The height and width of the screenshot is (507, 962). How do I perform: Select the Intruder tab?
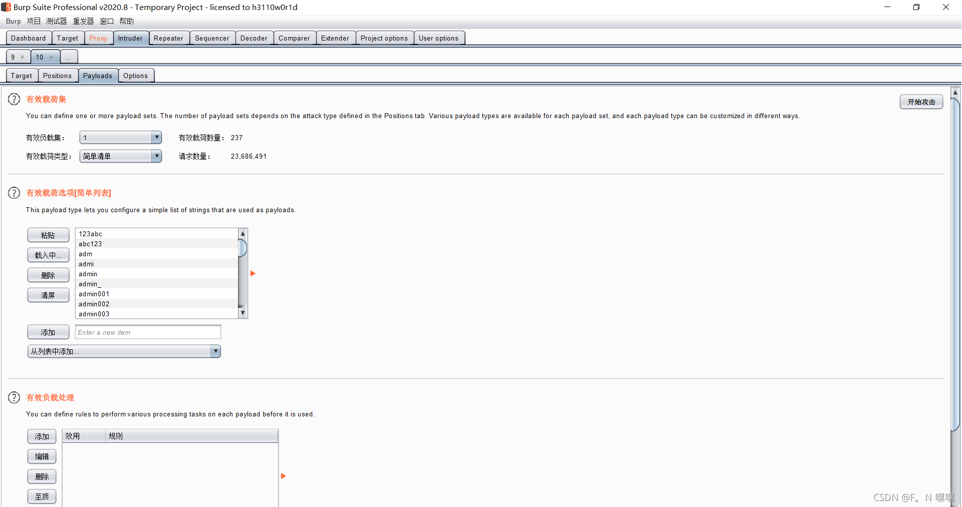coord(130,38)
